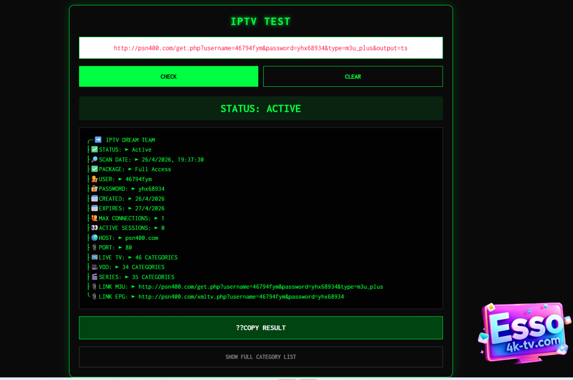The height and width of the screenshot is (380, 573).
Task: Click the IPTV URL input field
Action: pos(261,48)
